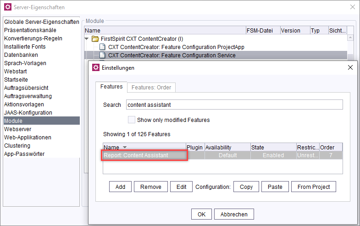This screenshot has width=360, height=226.
Task: Click the Einstellungen dialog gear icon
Action: [96, 68]
